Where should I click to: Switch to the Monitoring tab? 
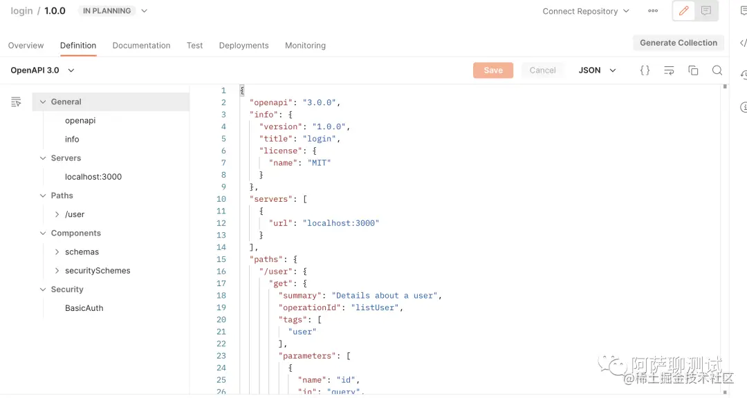306,45
